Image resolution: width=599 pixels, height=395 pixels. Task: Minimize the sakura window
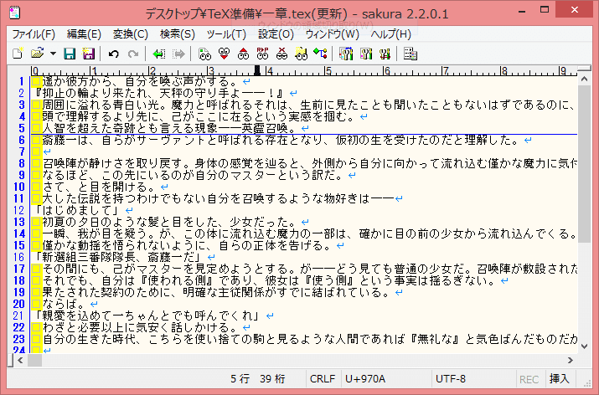coord(522,11)
